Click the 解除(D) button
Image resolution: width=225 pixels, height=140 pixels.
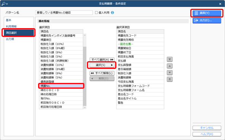coord(102,79)
